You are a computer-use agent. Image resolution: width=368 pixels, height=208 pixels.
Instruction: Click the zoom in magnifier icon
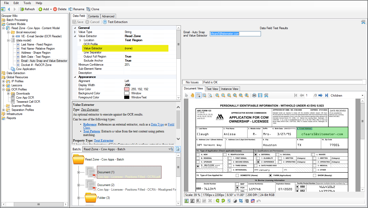pyautogui.click(x=217, y=95)
